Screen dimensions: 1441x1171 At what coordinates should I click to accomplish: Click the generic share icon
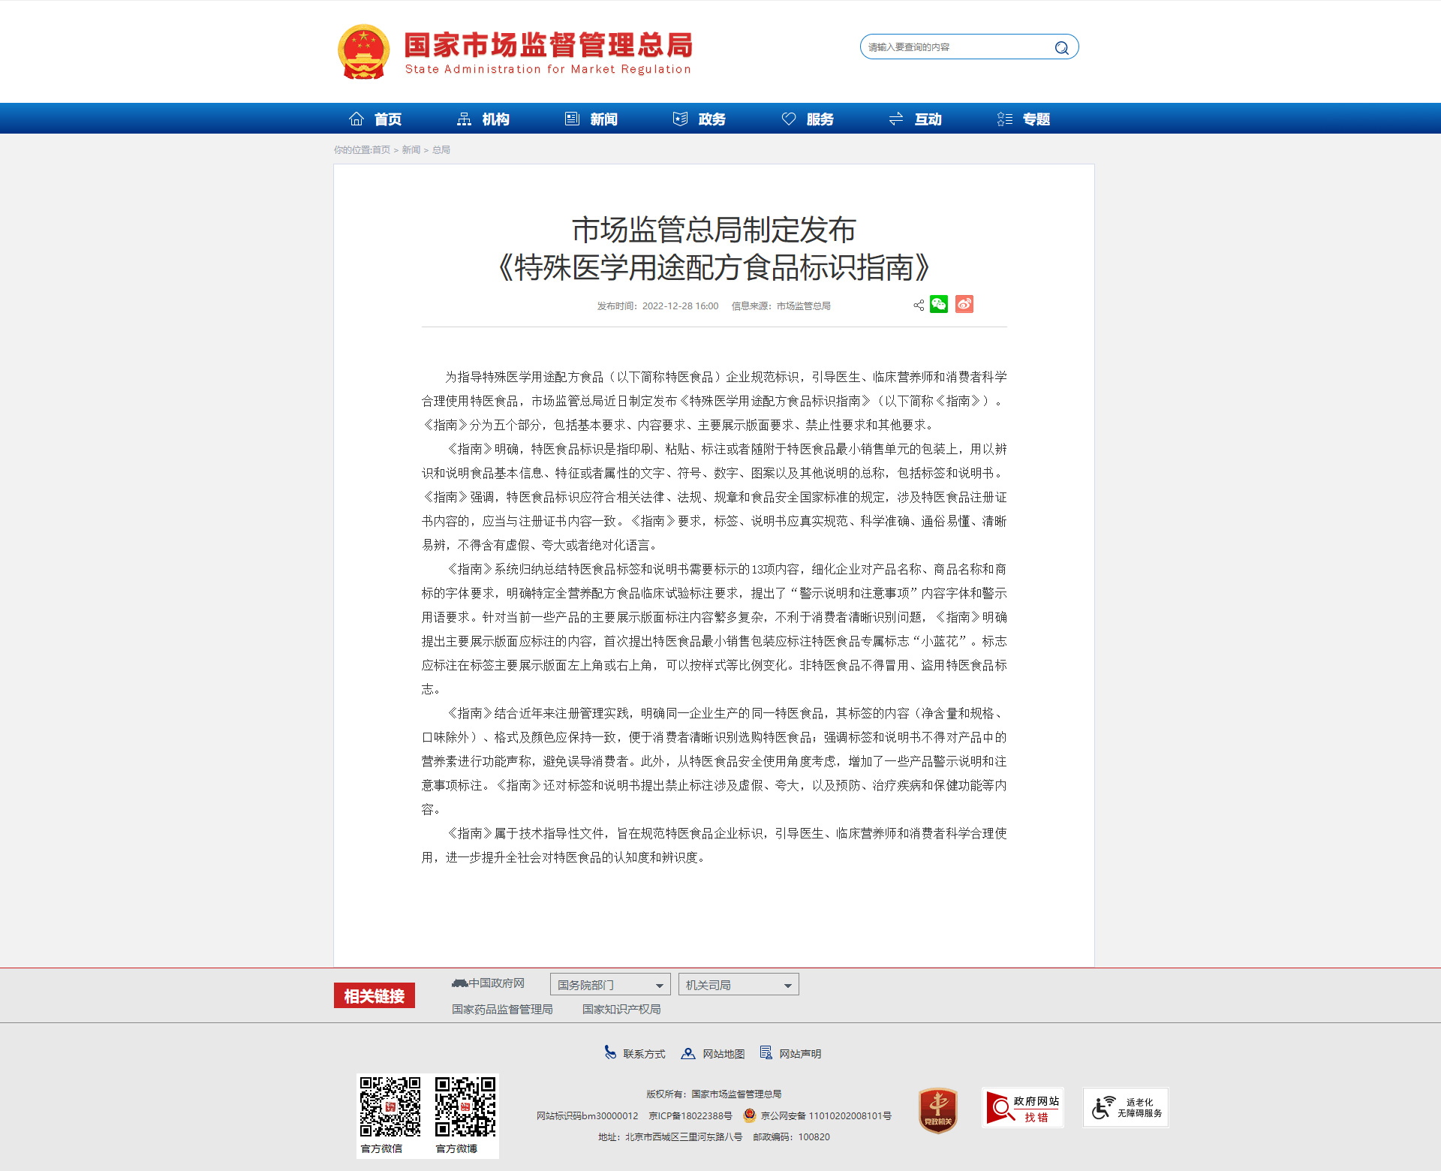pyautogui.click(x=919, y=306)
